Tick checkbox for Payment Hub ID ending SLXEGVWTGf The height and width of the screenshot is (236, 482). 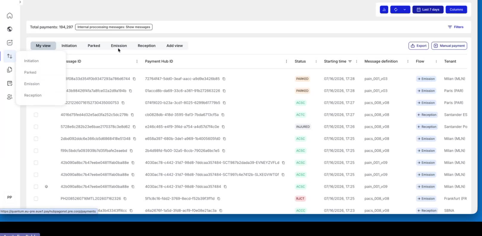[x=36, y=175]
